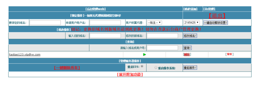Click the 输入旧的域名 text box
The width and height of the screenshot is (272, 112).
pos(105,36)
